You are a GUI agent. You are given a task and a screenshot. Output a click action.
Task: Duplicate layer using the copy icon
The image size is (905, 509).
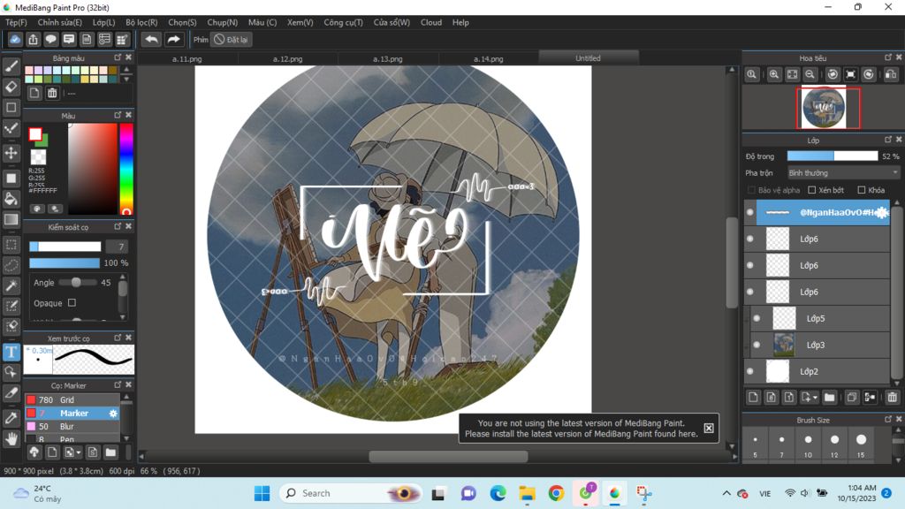tap(851, 397)
